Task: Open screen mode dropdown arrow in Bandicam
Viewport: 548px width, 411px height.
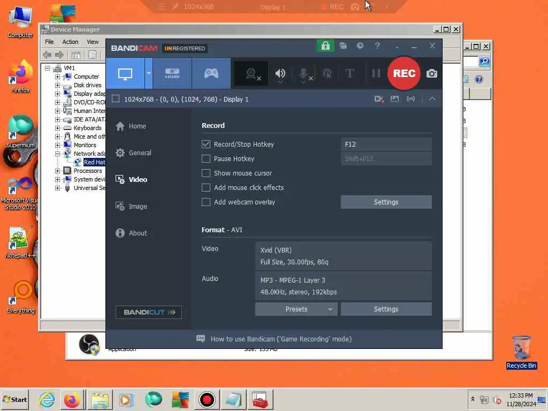Action: [x=149, y=73]
